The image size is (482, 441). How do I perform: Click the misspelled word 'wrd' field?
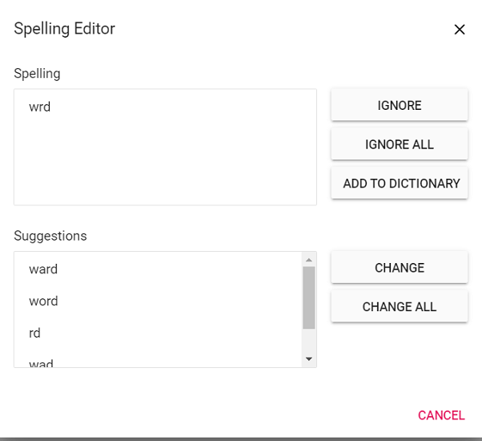pyautogui.click(x=165, y=147)
